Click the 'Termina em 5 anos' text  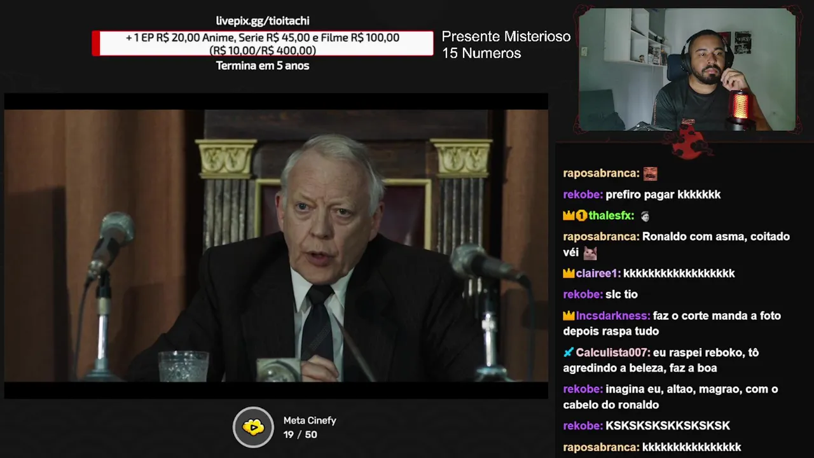point(263,66)
